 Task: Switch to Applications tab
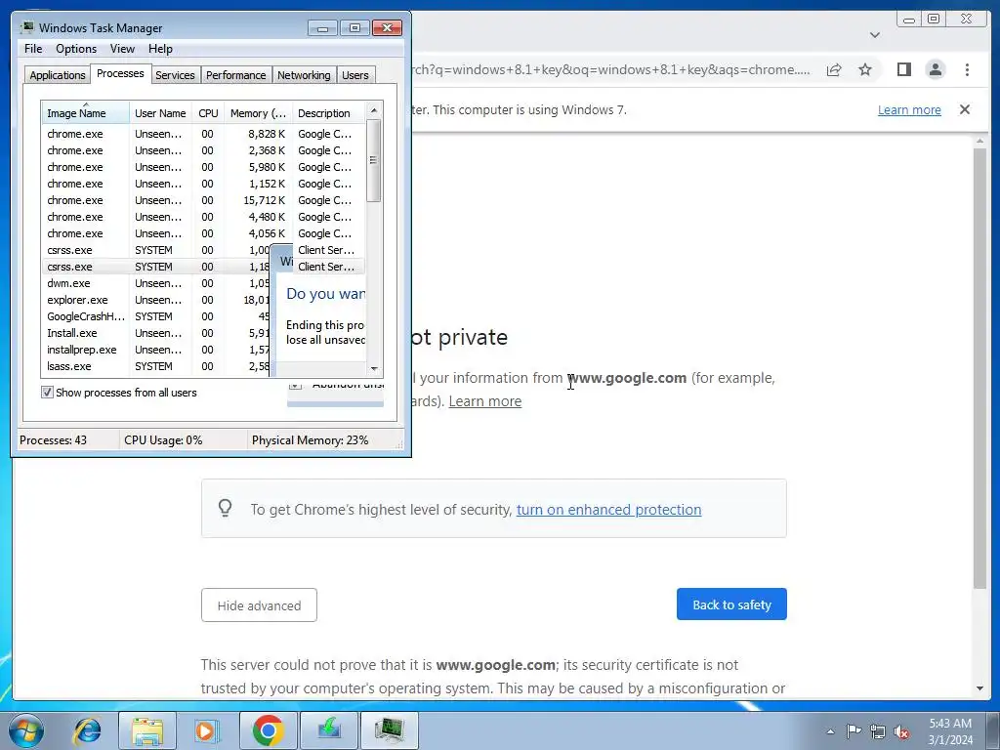tap(58, 74)
